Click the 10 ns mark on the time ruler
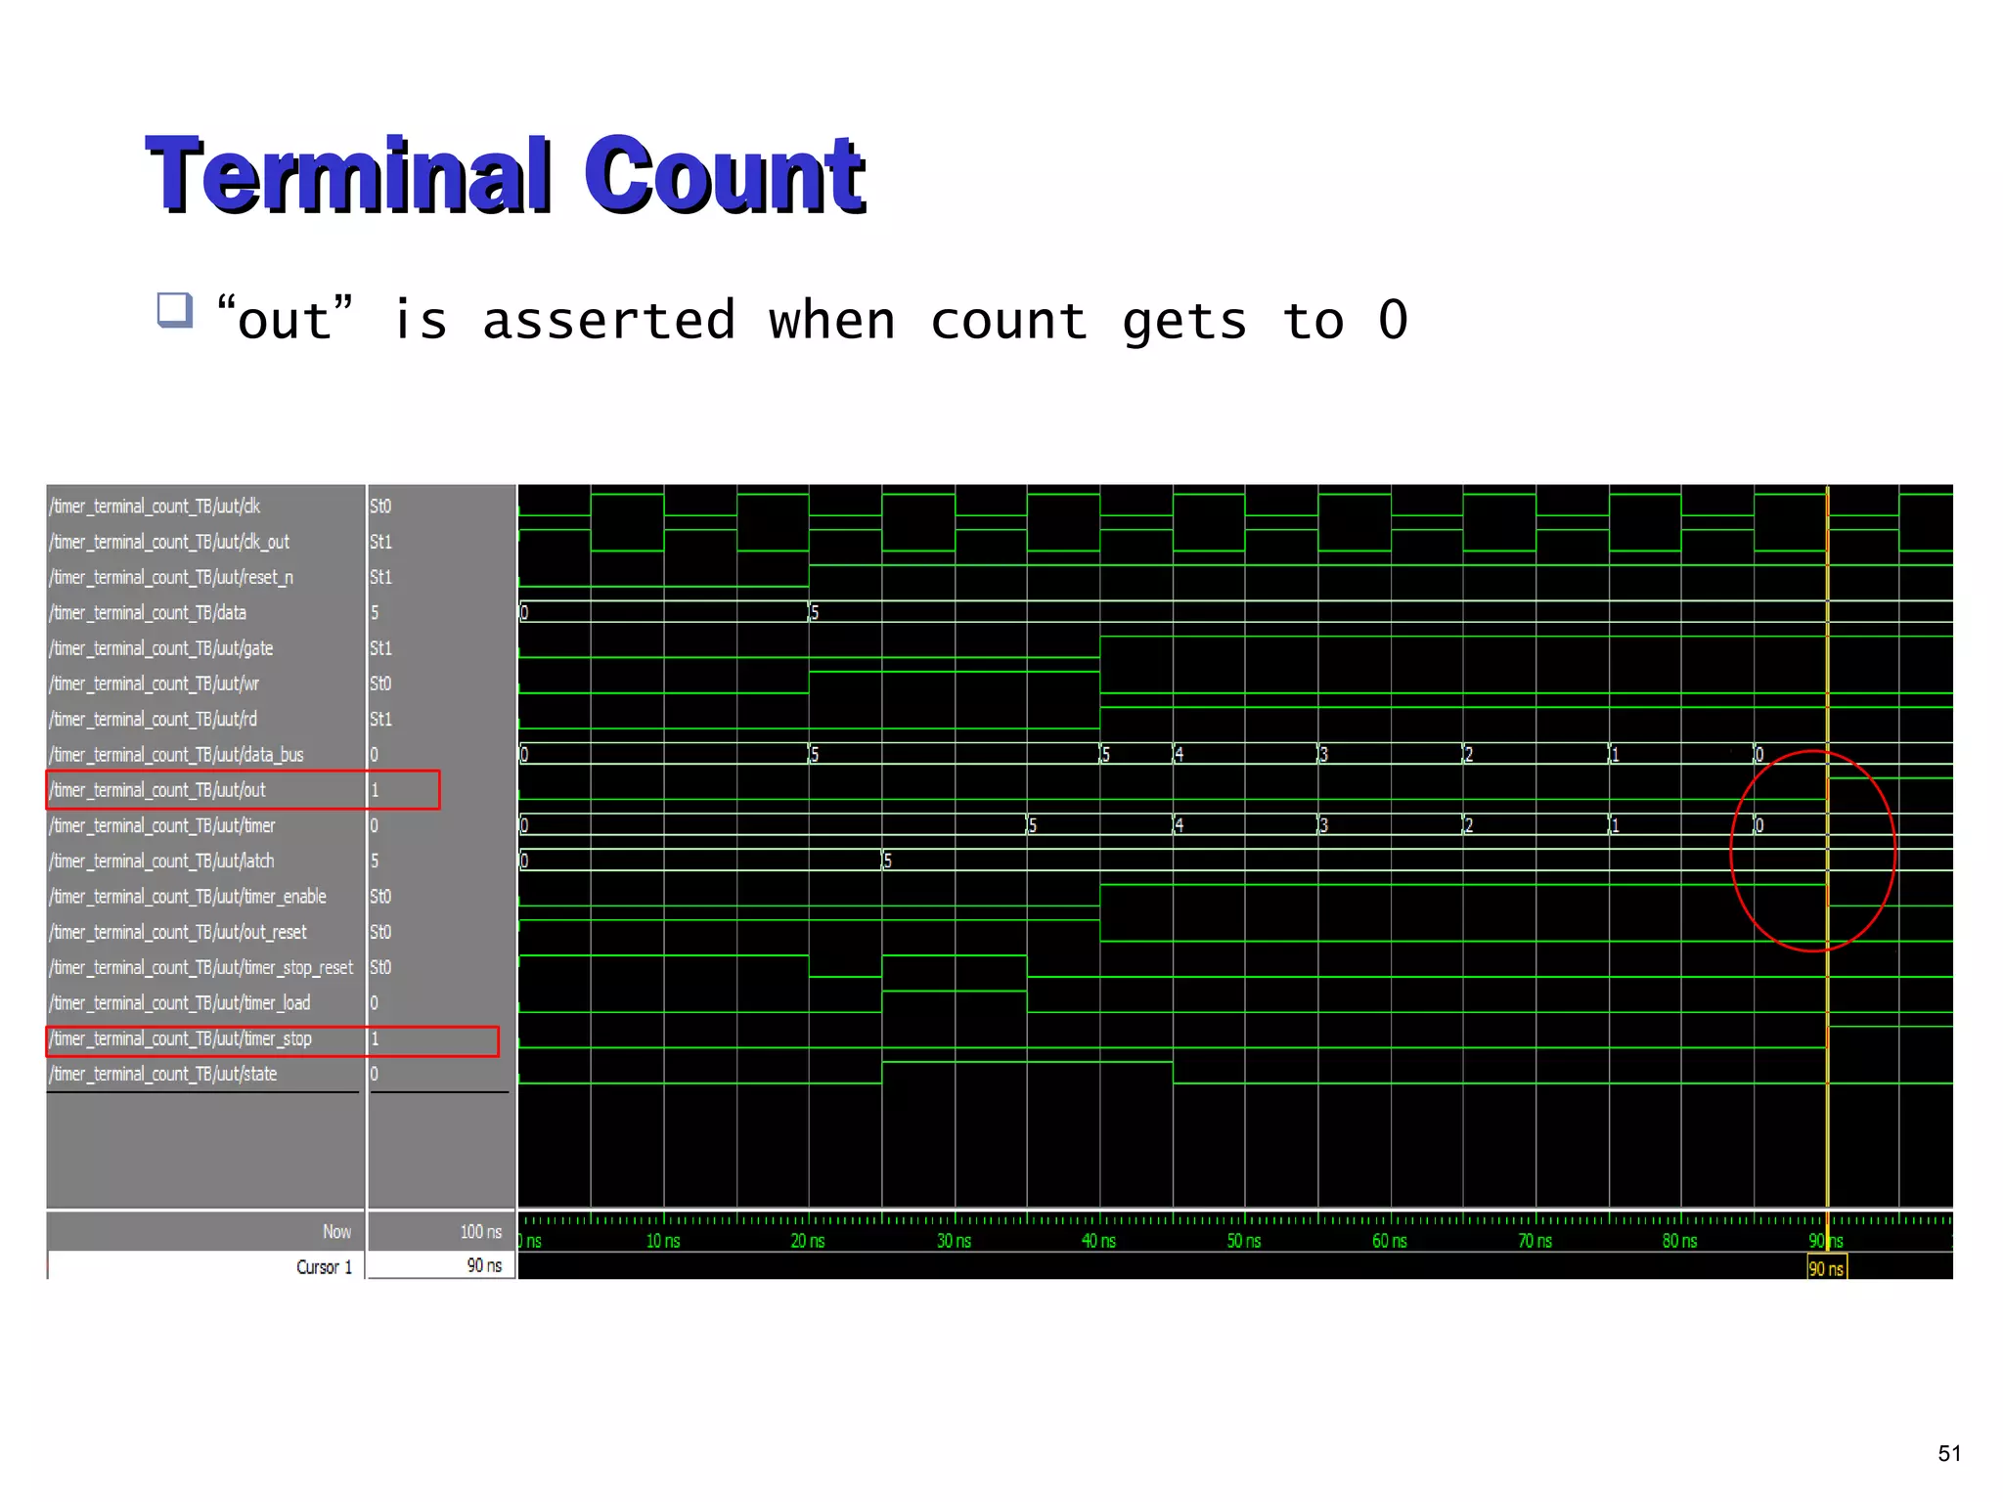2003x1502 pixels. point(663,1241)
